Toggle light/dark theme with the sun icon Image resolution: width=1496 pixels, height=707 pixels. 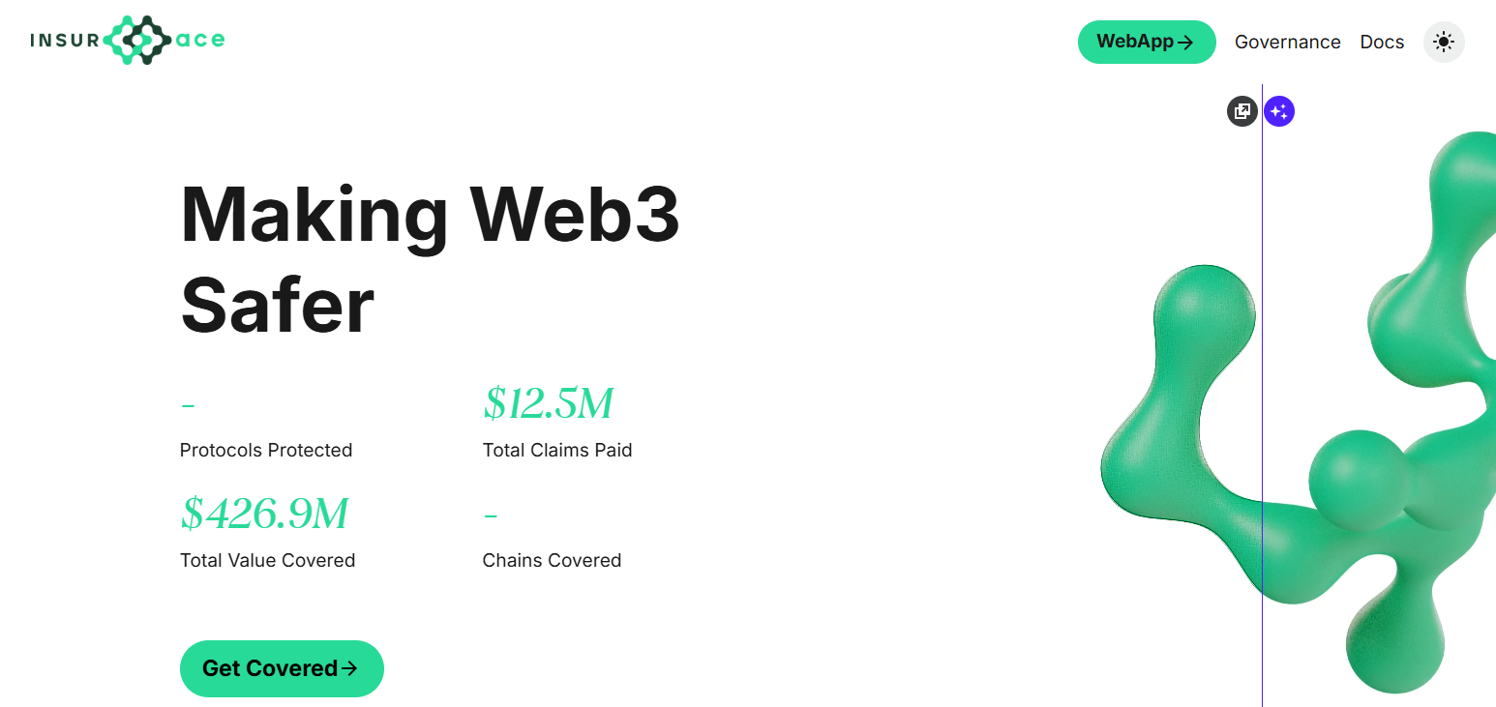click(x=1444, y=42)
